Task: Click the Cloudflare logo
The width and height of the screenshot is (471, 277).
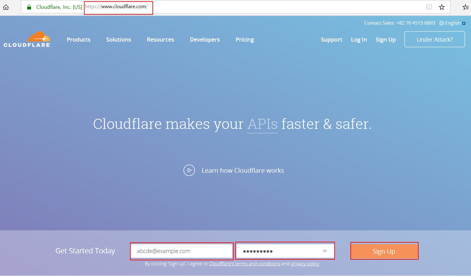Action: (x=27, y=39)
